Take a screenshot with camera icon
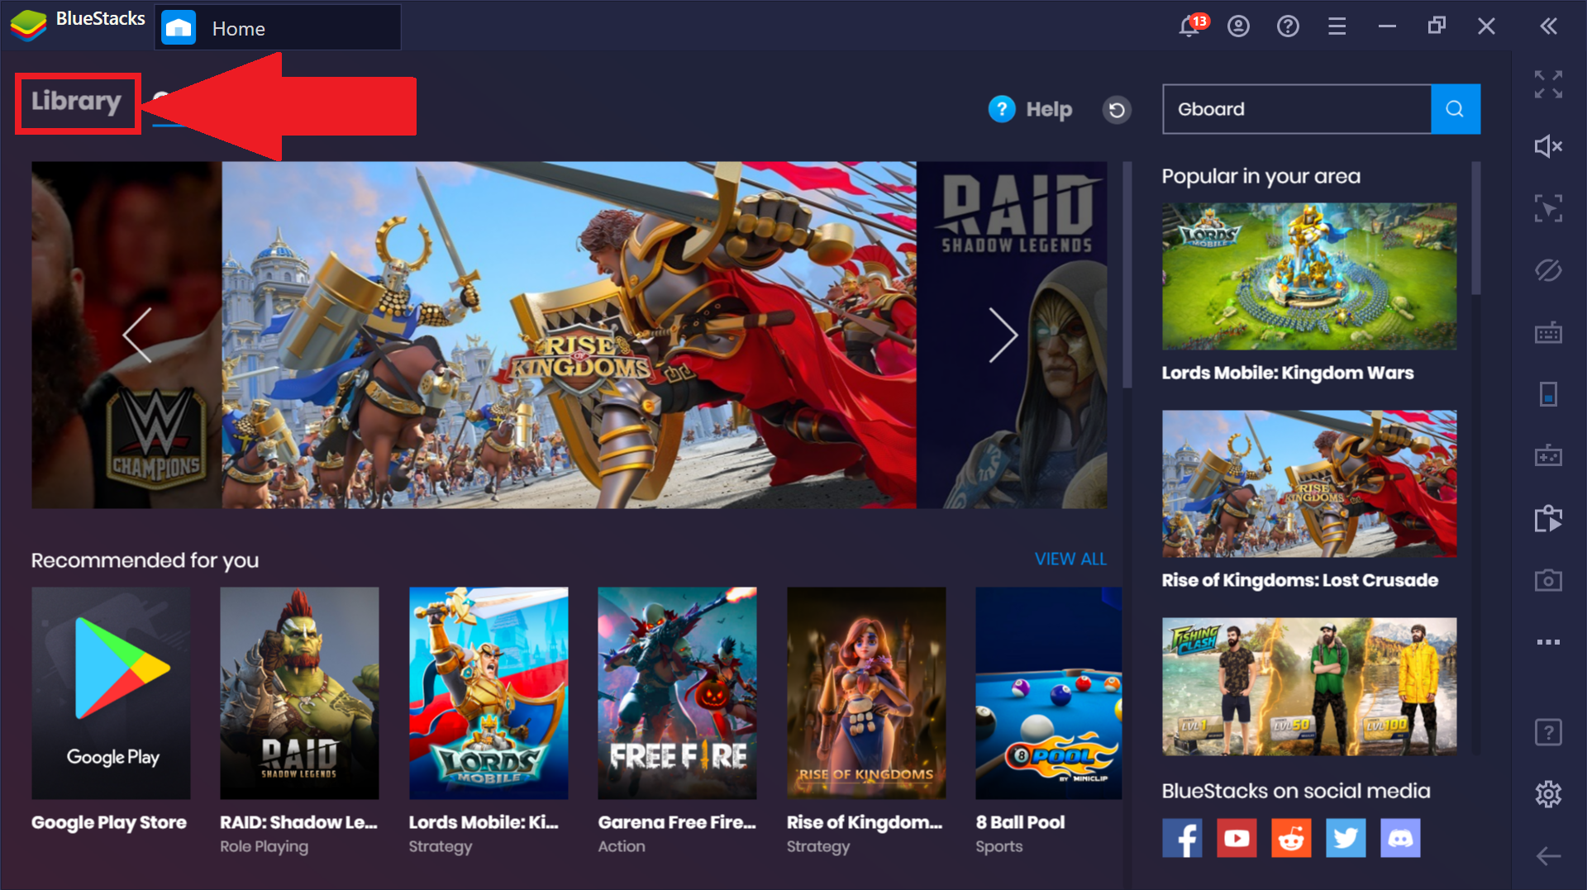This screenshot has height=890, width=1587. coord(1548,580)
